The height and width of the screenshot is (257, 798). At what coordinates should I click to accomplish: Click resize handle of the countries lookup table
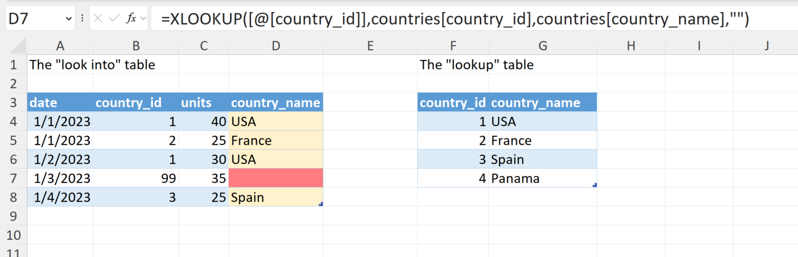coord(594,185)
